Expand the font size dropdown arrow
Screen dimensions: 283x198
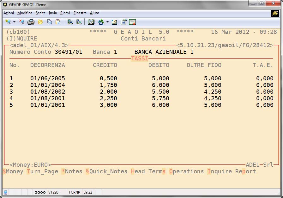(x=107, y=22)
